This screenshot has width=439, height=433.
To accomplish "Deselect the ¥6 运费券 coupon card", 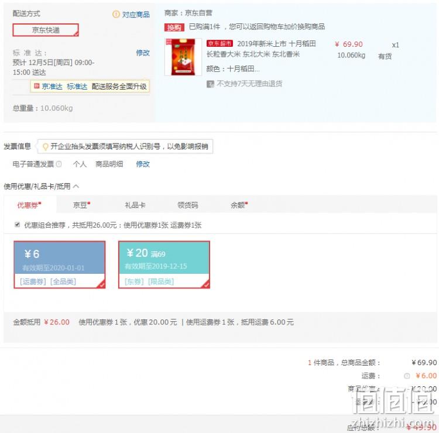I will pos(60,264).
